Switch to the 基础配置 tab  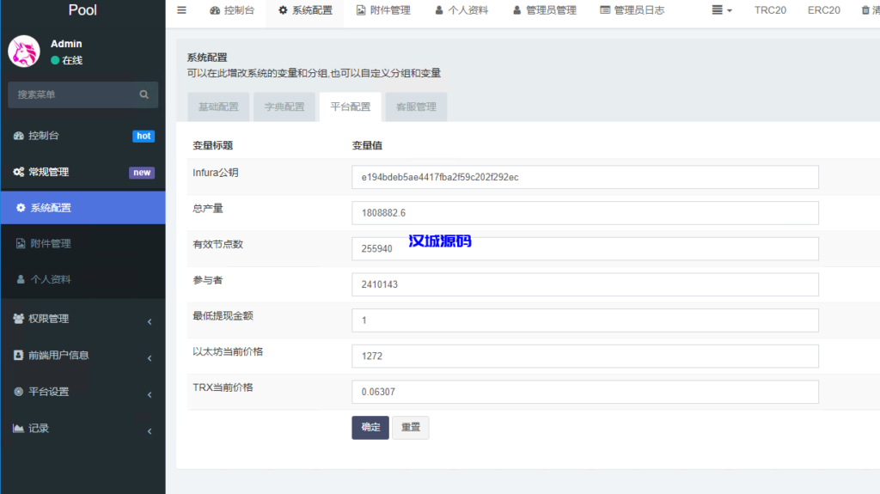point(218,107)
